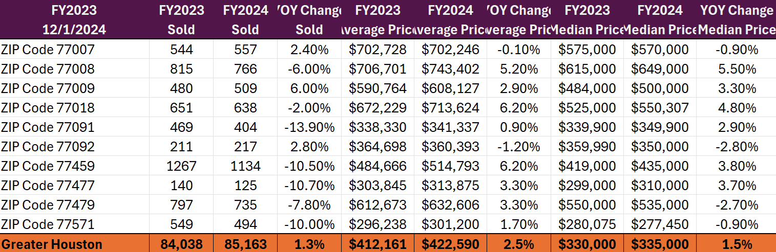
Task: Click ZIP Code 77571 FY2024 average $301,200
Action: (451, 224)
